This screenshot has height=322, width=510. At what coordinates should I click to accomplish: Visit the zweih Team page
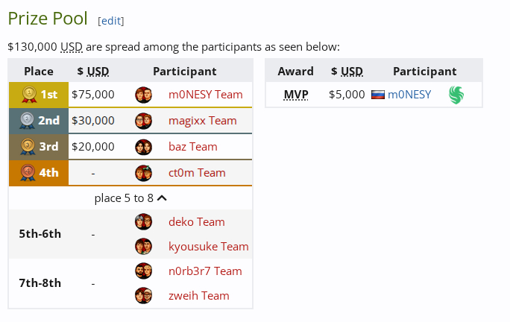click(199, 295)
